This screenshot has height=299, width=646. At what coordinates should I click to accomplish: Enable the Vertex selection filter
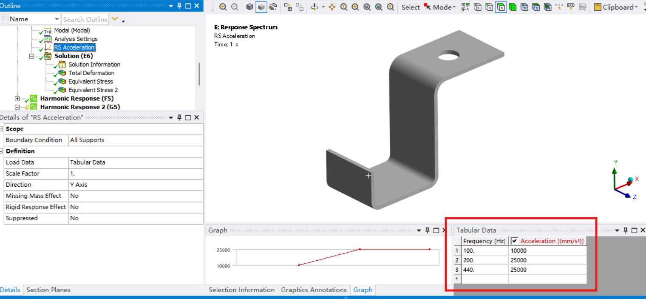[477, 7]
